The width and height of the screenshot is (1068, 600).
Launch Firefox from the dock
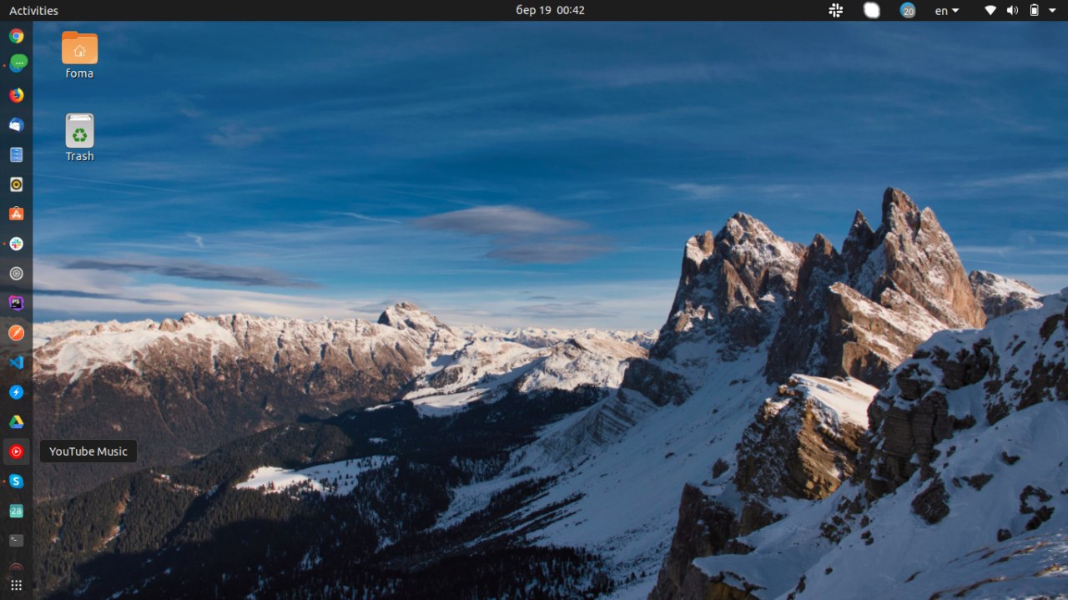(x=16, y=95)
